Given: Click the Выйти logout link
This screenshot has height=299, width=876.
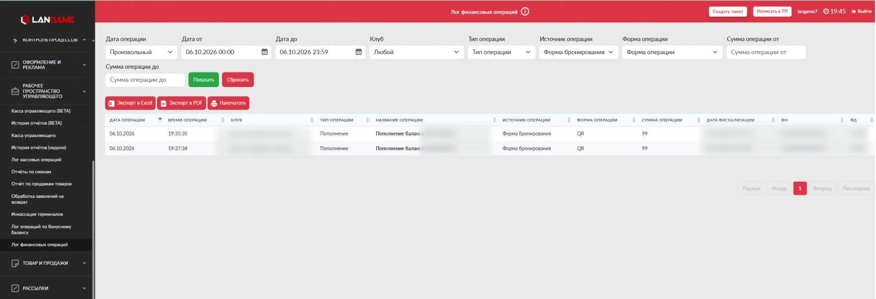Looking at the screenshot, I should pyautogui.click(x=861, y=11).
